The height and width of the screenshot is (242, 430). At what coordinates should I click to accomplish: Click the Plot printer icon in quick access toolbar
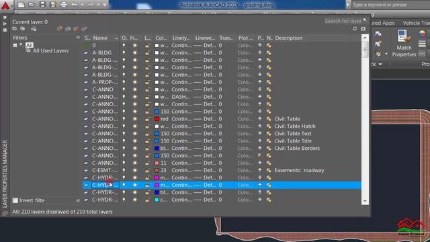64,5
